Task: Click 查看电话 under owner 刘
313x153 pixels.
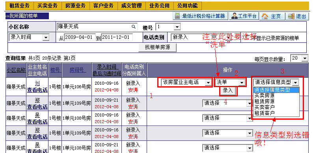Action: pyautogui.click(x=37, y=90)
